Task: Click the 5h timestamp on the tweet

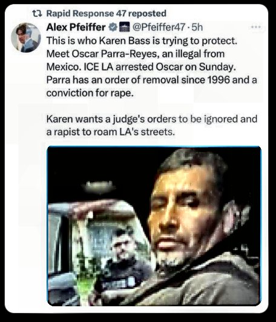Action: (197, 27)
